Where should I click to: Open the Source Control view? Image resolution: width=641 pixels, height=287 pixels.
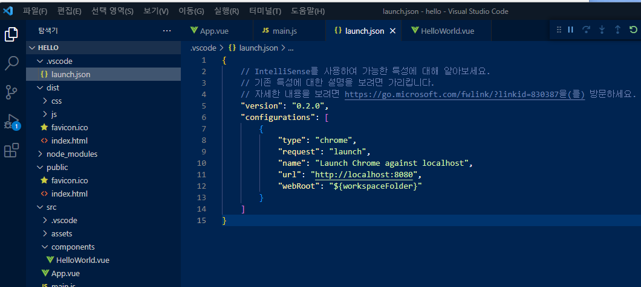[11, 92]
